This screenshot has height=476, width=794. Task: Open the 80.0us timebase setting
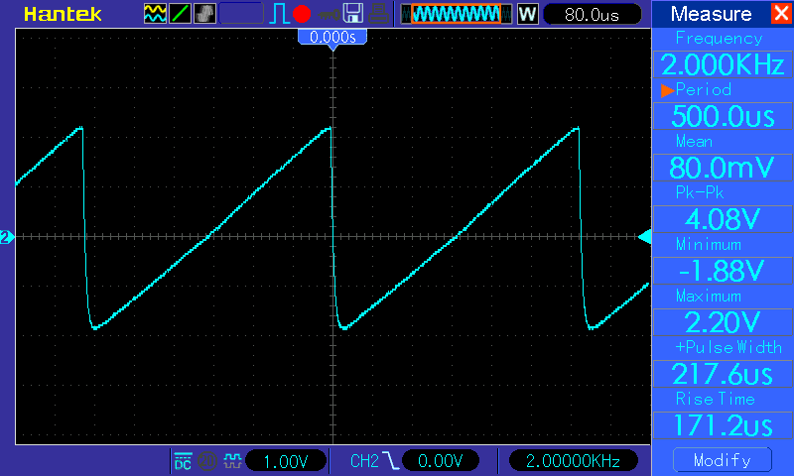click(x=592, y=15)
